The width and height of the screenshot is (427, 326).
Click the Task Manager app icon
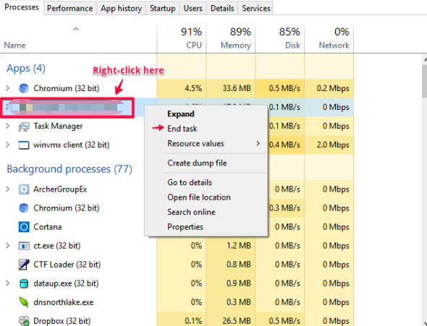click(24, 126)
